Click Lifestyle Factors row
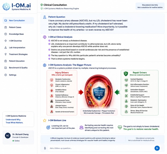The width and height of the screenshot is (167, 154). pyautogui.click(x=62, y=106)
